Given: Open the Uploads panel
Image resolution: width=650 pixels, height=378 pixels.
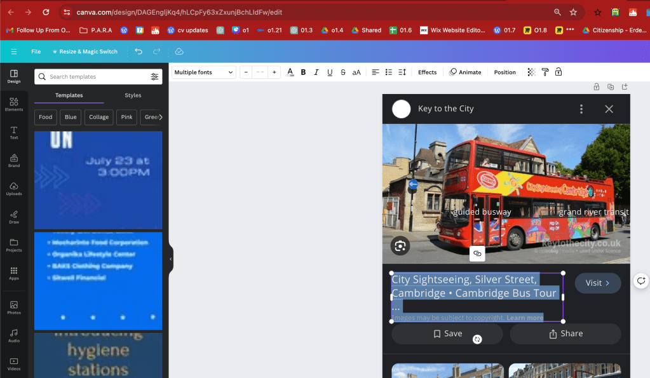Looking at the screenshot, I should tap(14, 189).
